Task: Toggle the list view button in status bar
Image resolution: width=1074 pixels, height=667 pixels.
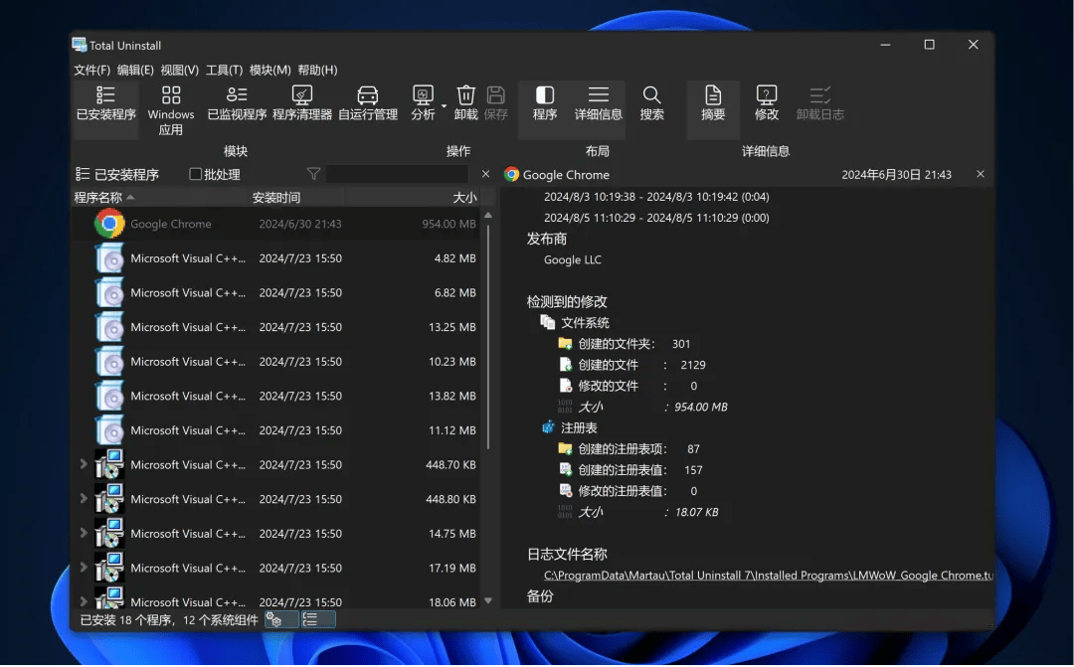Action: 318,619
